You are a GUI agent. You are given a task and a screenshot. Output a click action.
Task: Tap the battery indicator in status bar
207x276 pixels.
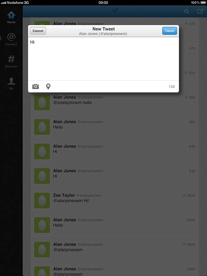point(203,3)
